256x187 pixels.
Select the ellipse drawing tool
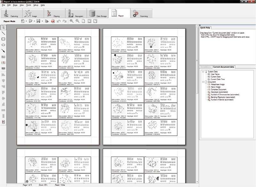coord(3,45)
